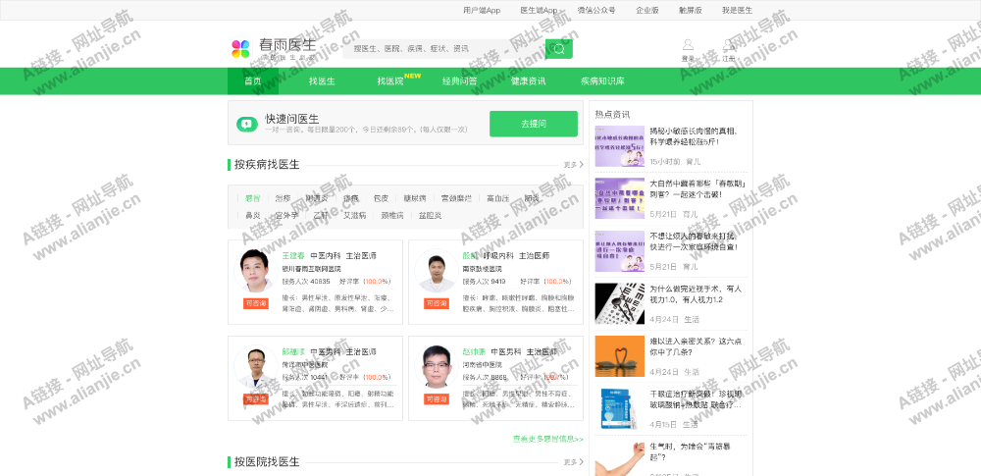981x476 pixels.
Task: Click 可咨询 badge under the 中医内科 doctor
Action: coord(255,303)
